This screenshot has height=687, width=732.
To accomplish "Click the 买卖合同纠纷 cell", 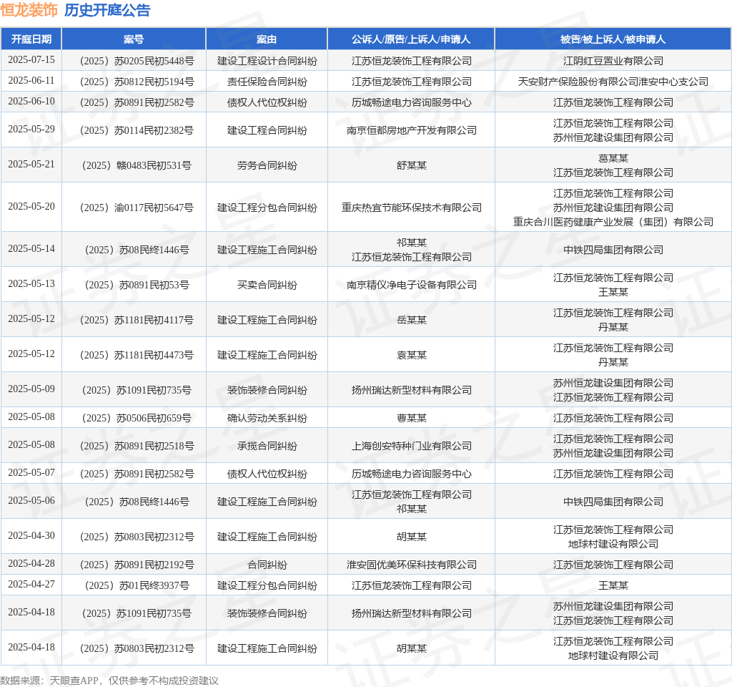I will (x=267, y=285).
